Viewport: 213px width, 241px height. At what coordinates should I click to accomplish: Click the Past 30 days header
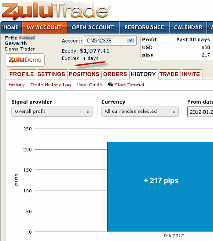(193, 39)
